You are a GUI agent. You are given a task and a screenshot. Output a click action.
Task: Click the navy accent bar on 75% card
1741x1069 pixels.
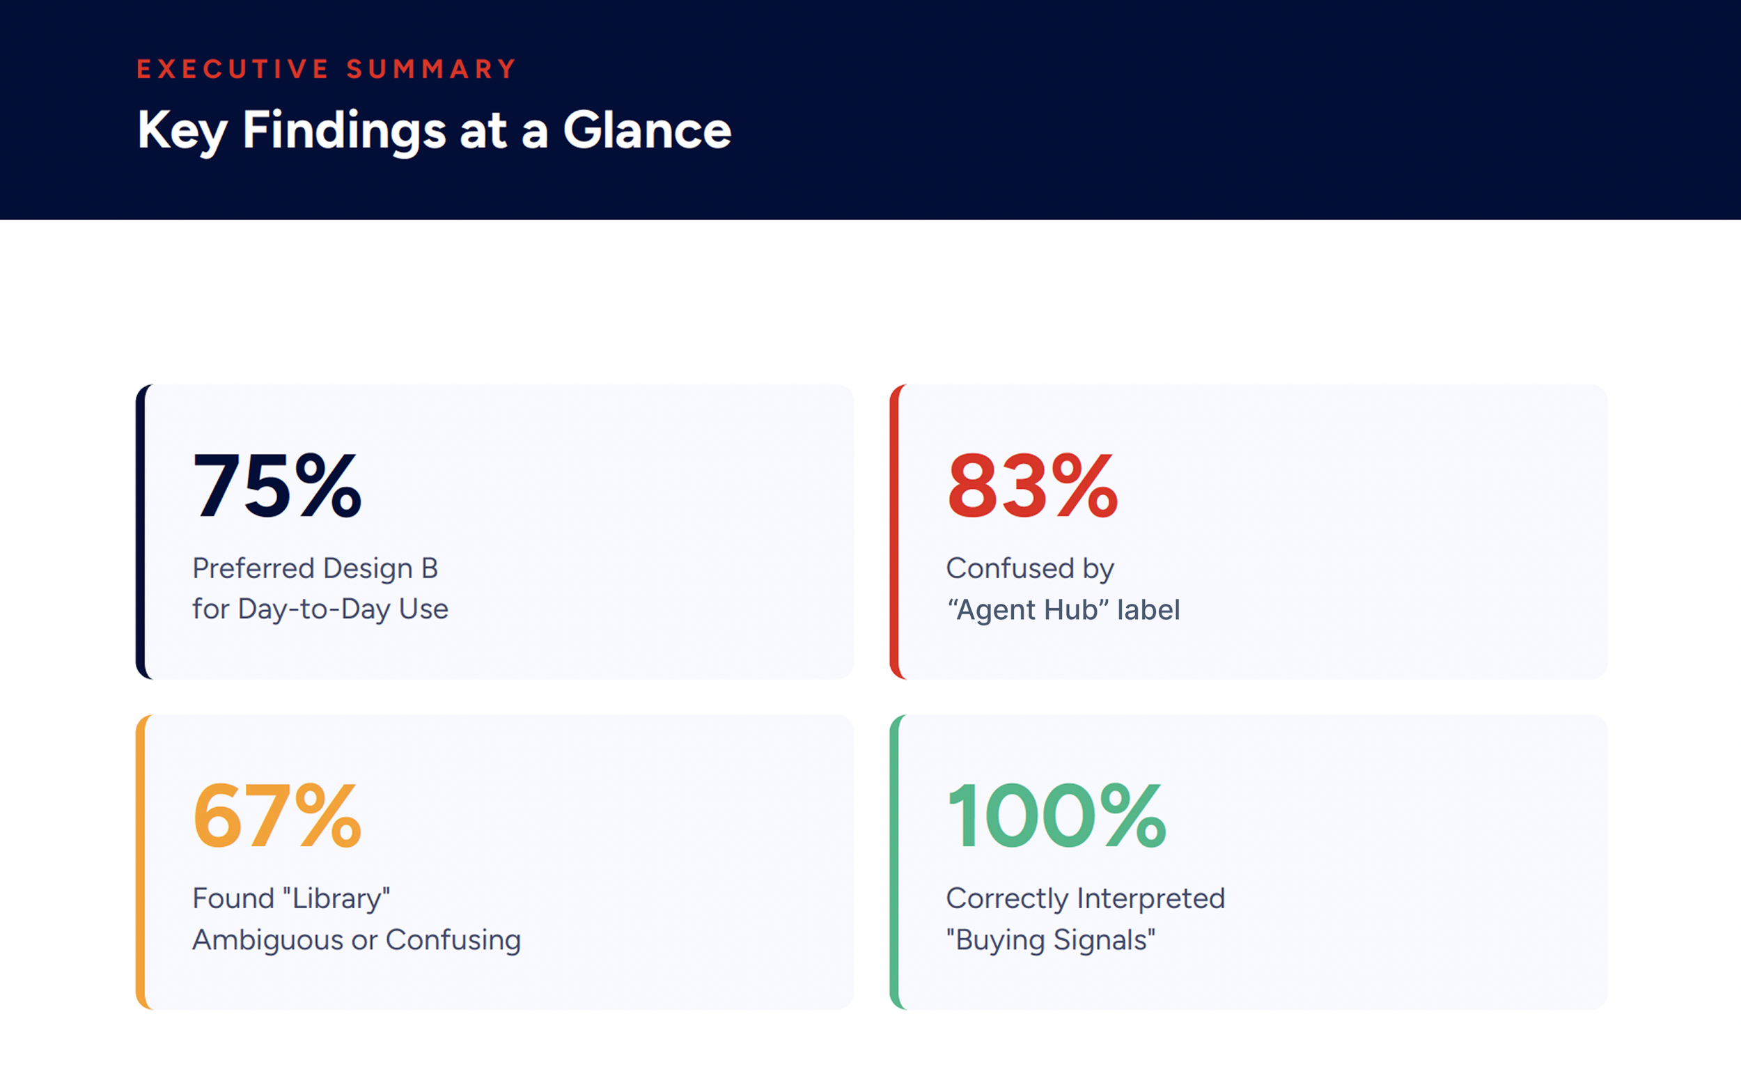click(x=141, y=531)
